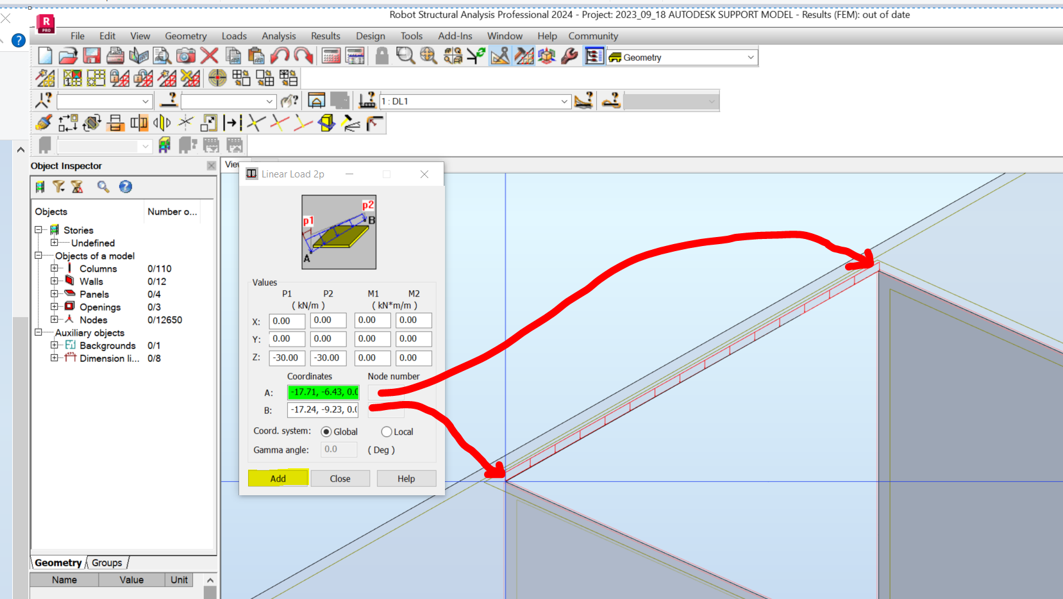Image resolution: width=1063 pixels, height=599 pixels.
Task: Open help via the globe icon in Object Inspector
Action: (126, 186)
